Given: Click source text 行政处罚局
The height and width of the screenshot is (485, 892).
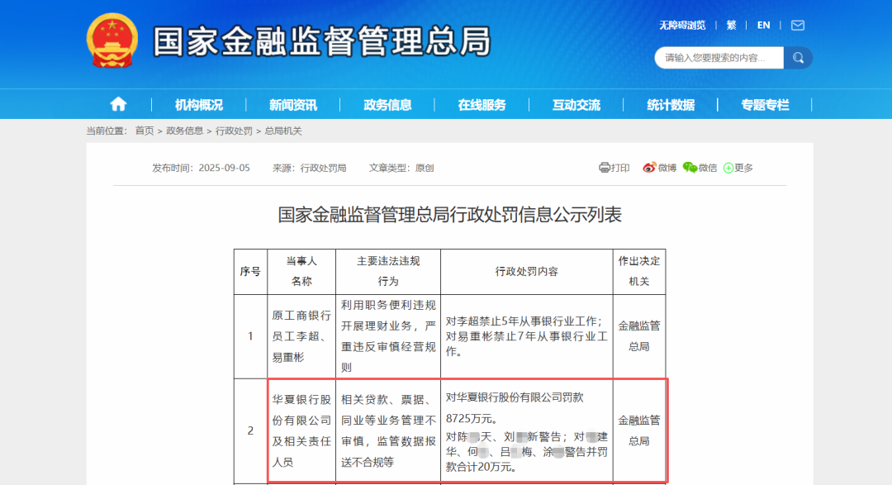Looking at the screenshot, I should pyautogui.click(x=323, y=168).
